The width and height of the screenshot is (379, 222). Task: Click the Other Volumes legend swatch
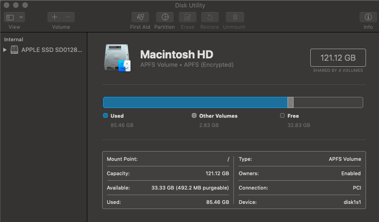click(x=194, y=115)
